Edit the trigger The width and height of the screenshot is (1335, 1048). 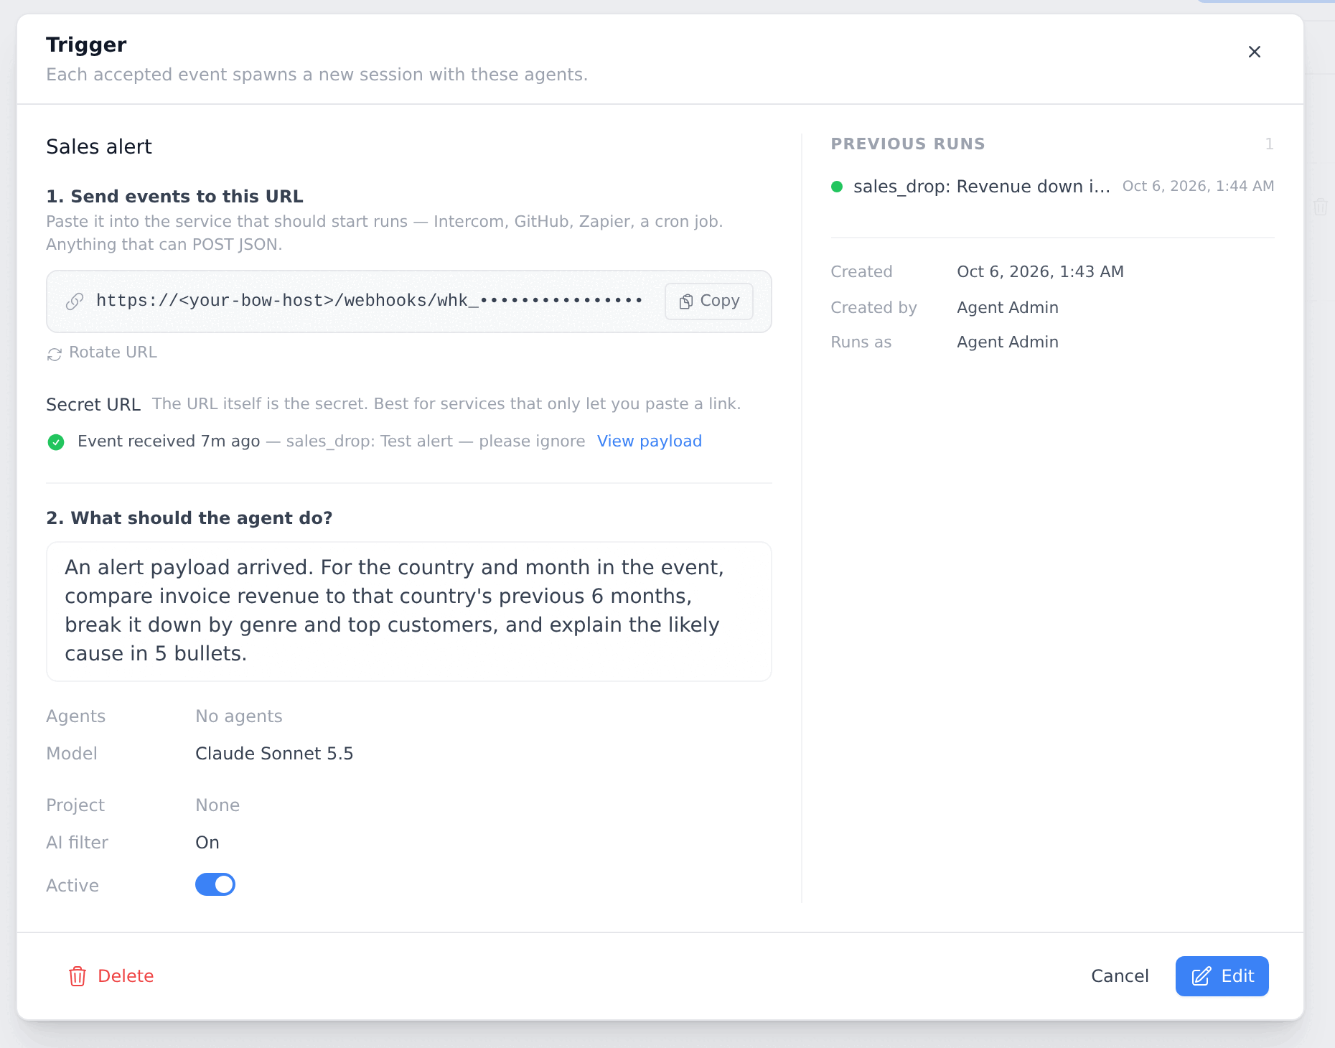(1222, 976)
